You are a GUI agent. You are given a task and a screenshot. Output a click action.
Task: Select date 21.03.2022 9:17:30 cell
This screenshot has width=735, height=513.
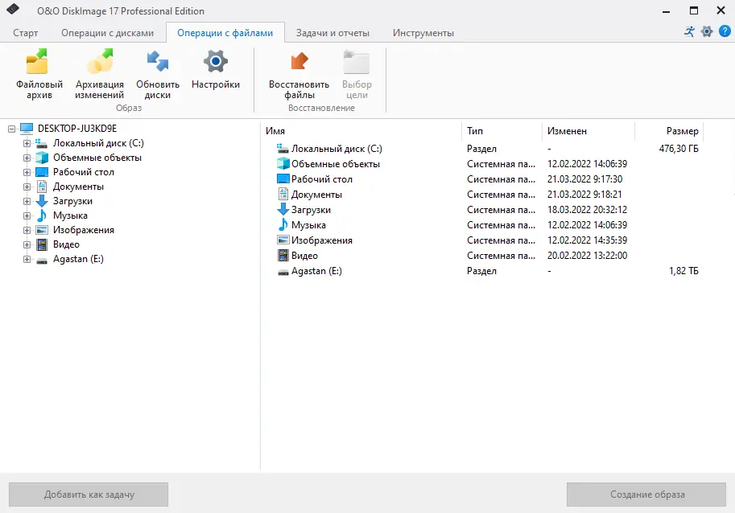tap(584, 179)
